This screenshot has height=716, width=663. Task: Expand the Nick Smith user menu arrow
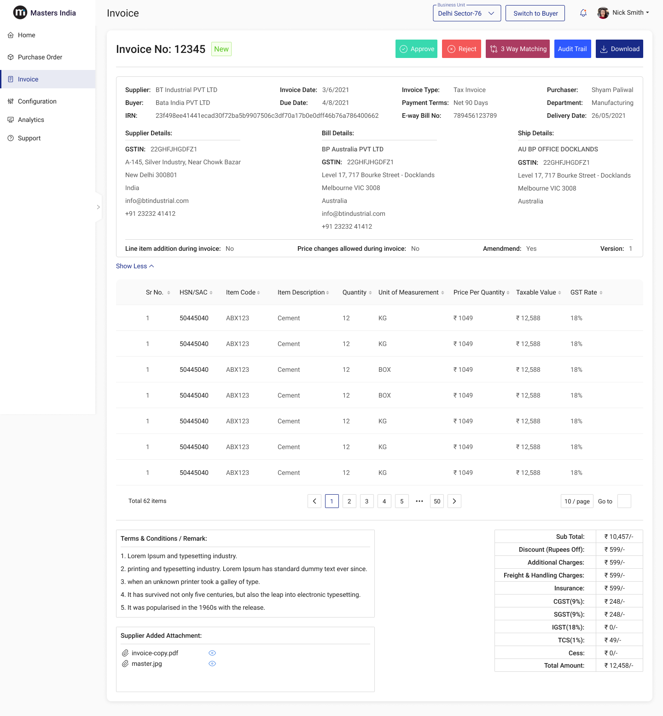click(647, 13)
